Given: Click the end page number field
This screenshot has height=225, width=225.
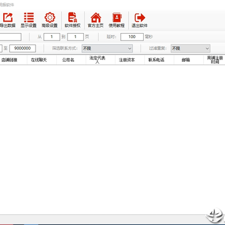Looking at the screenshot, I should (x=76, y=37).
